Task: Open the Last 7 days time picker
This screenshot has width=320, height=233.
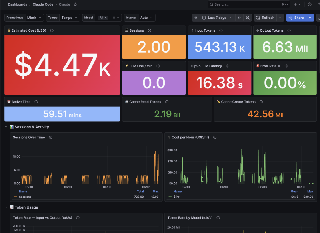Action: tap(218, 18)
